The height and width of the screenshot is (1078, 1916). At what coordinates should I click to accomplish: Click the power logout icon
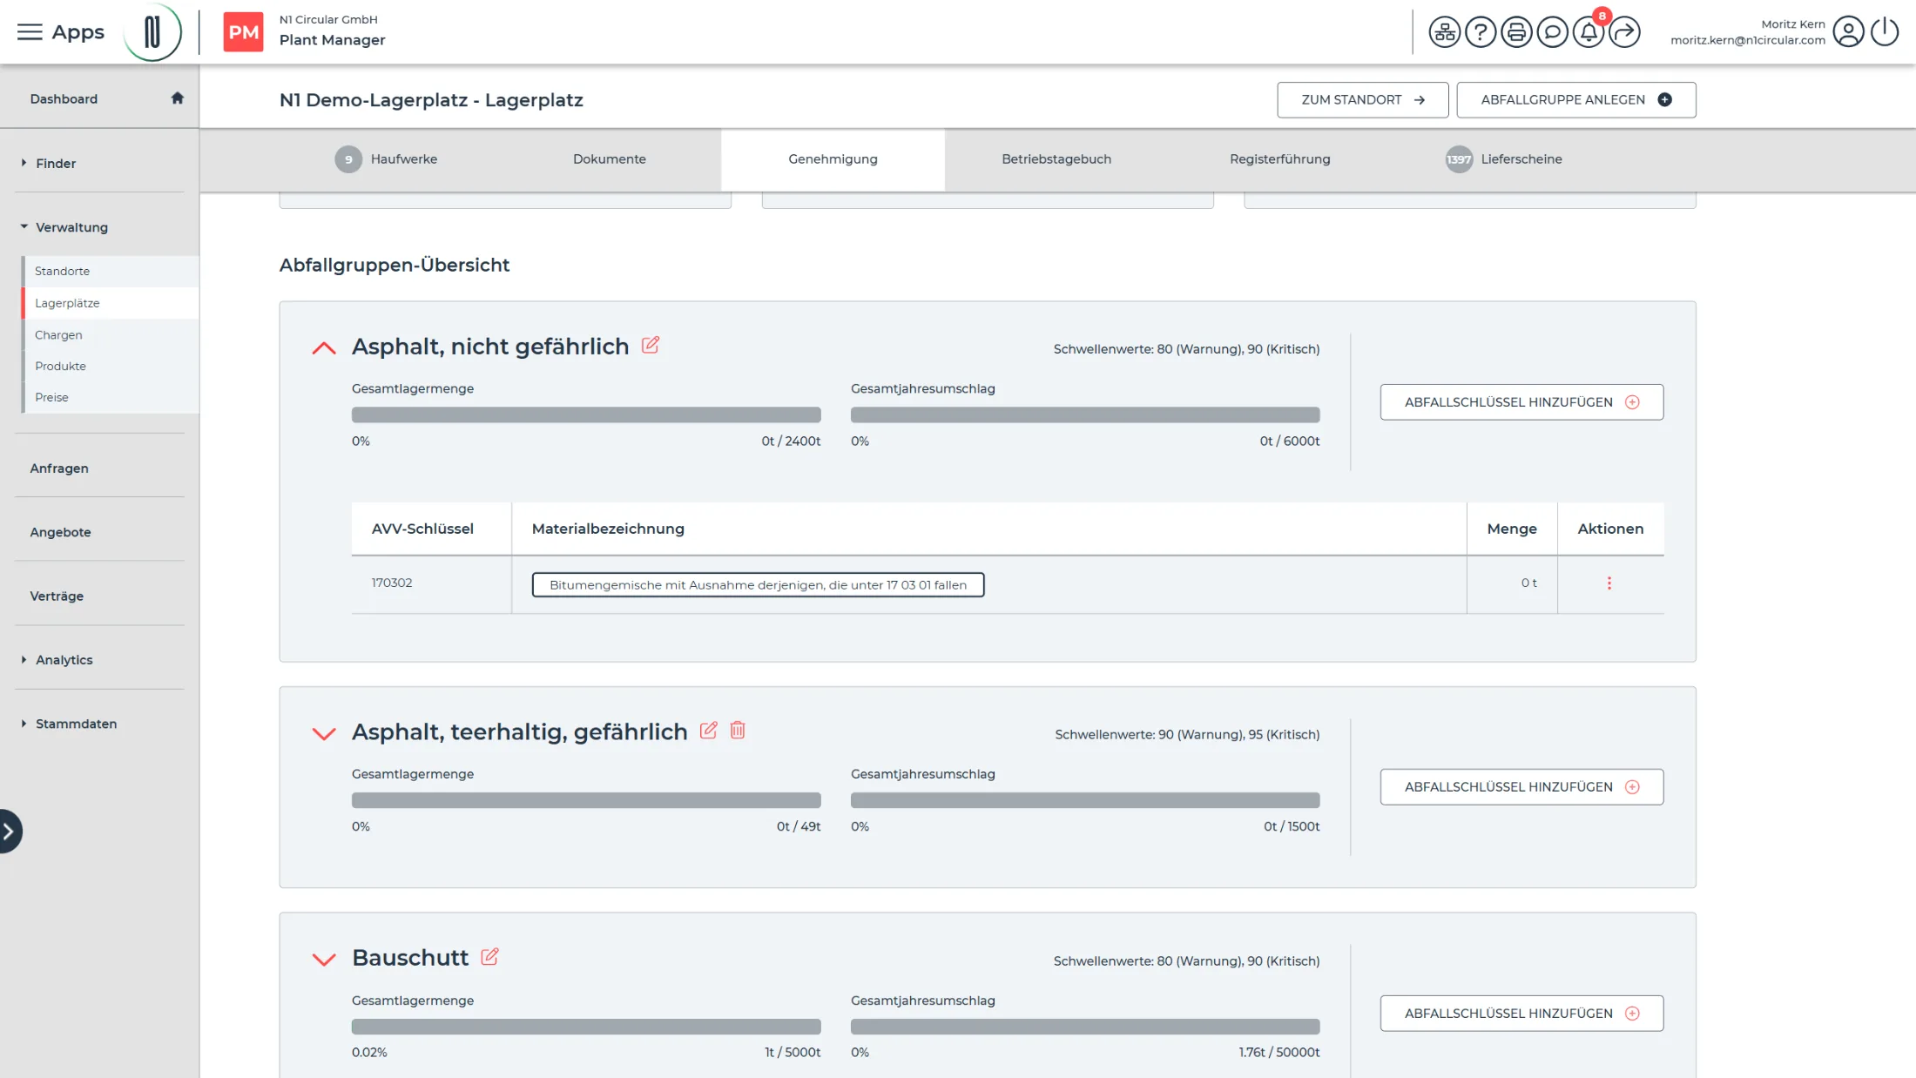1885,32
